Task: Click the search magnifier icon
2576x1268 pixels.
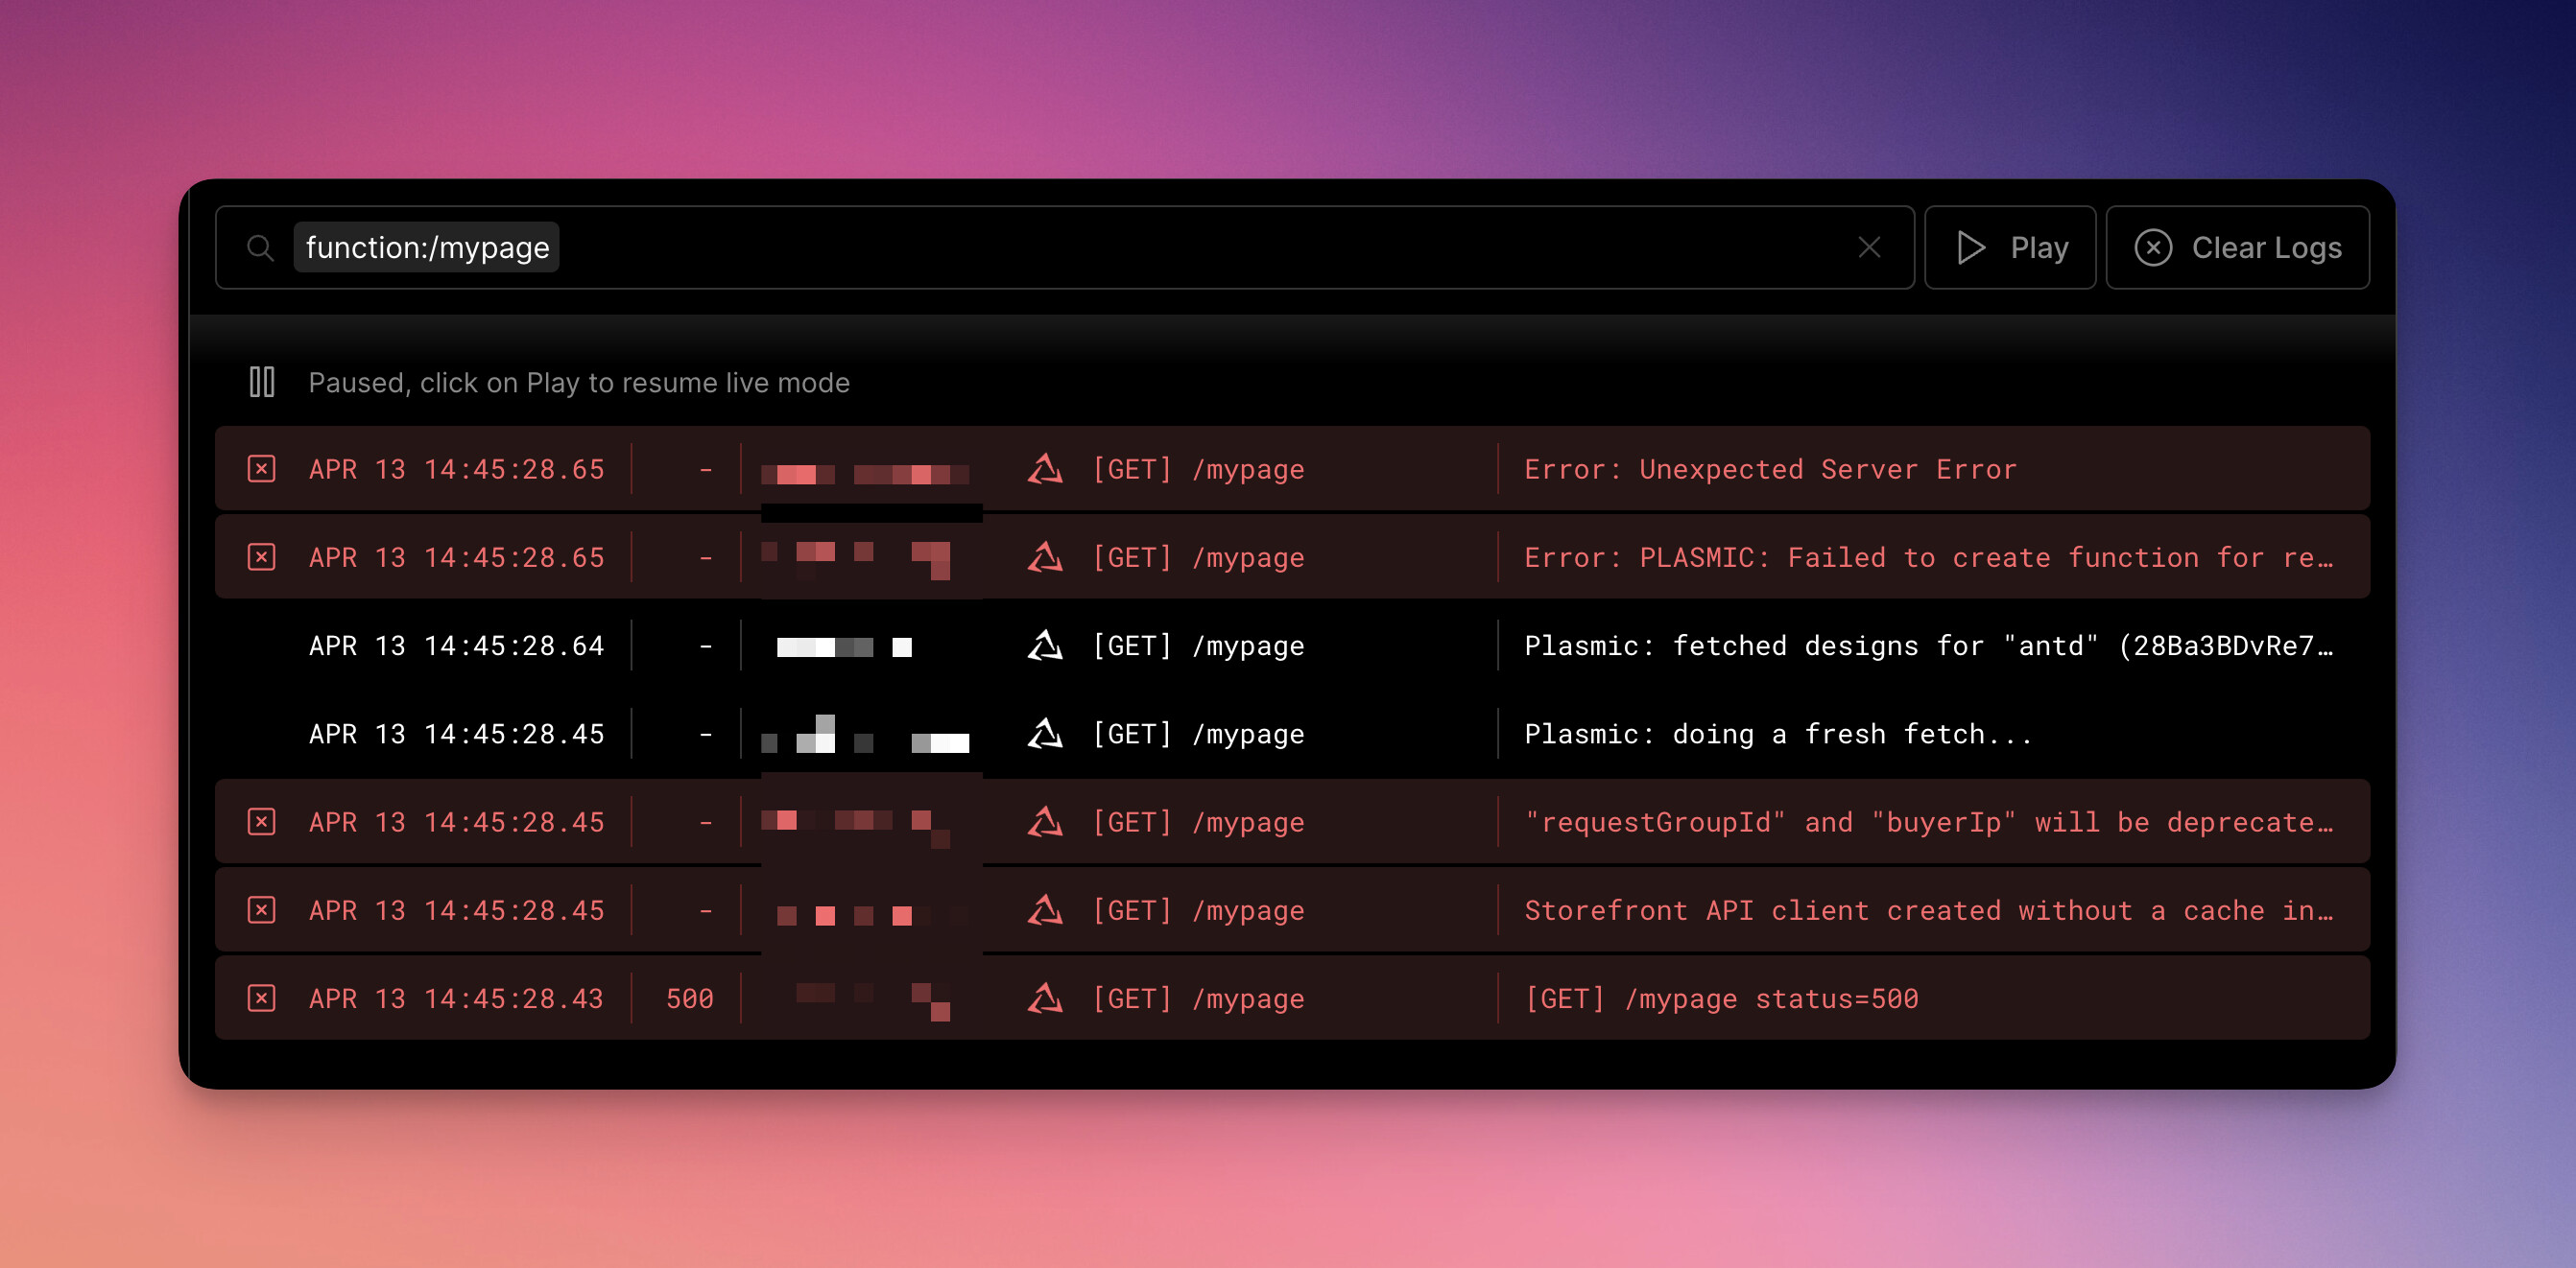Action: coord(260,247)
